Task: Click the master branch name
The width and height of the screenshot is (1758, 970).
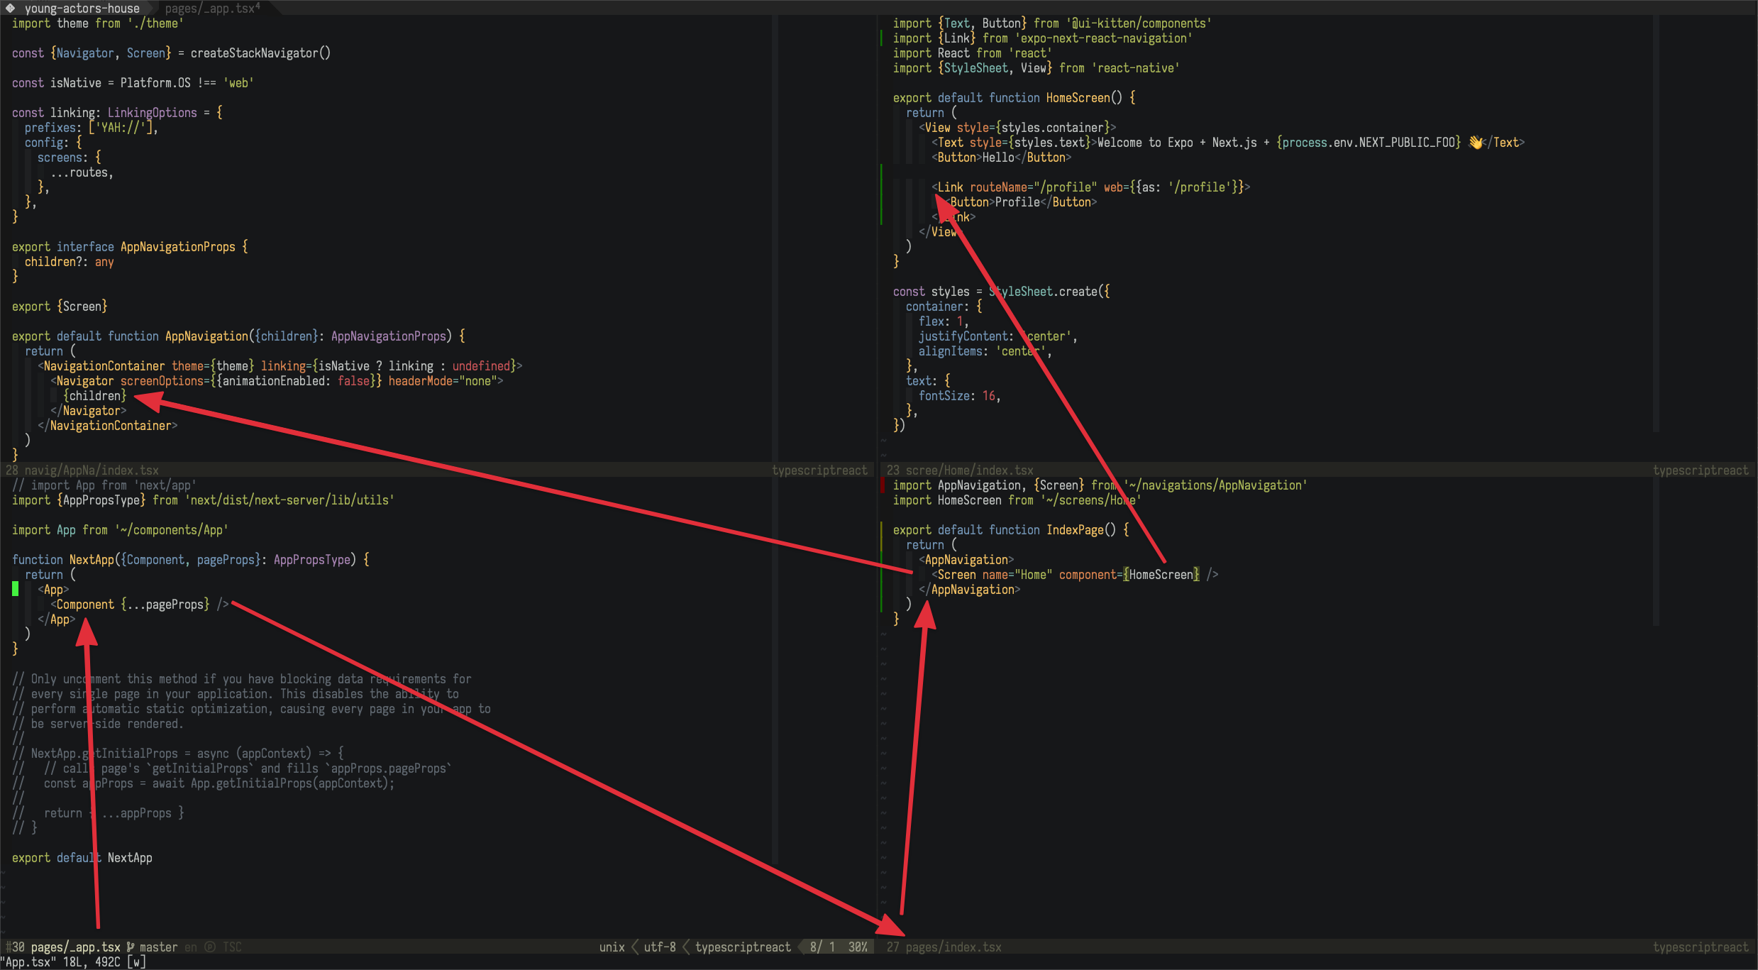Action: [x=158, y=947]
